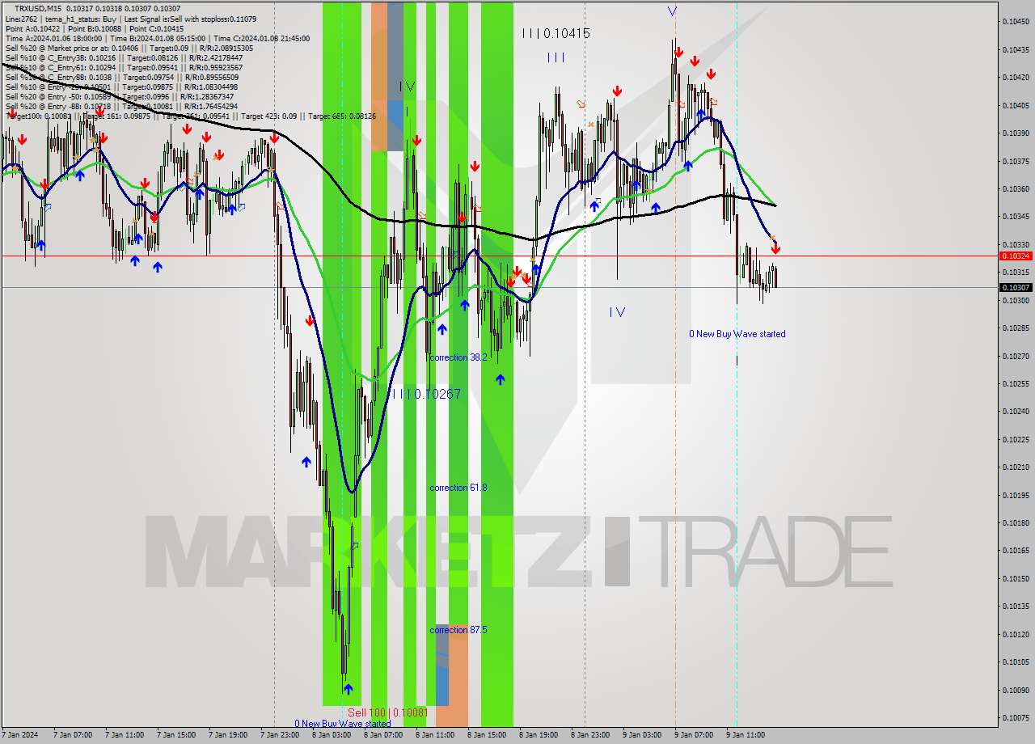Screen dimensions: 1035x744
Task: Click the 0.10105 price axis label
Action: [1016, 662]
